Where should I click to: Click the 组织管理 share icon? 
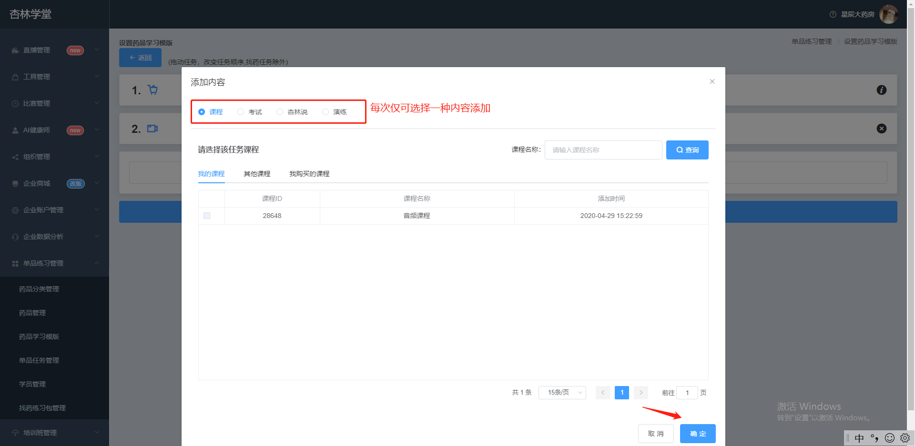click(15, 157)
